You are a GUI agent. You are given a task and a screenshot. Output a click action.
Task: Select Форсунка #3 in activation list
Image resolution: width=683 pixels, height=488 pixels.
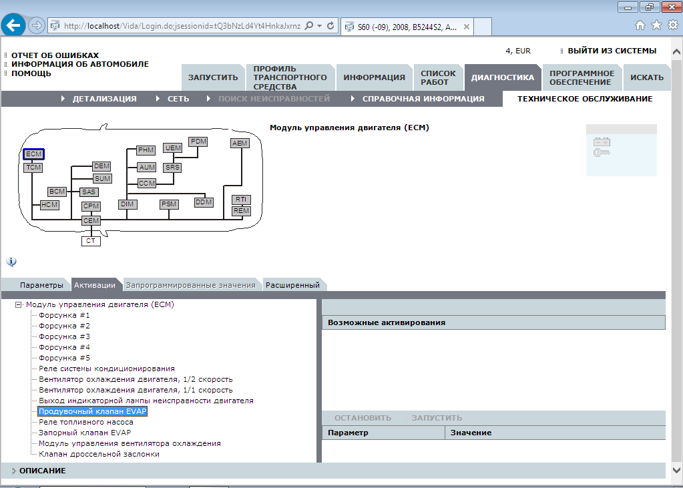click(64, 336)
